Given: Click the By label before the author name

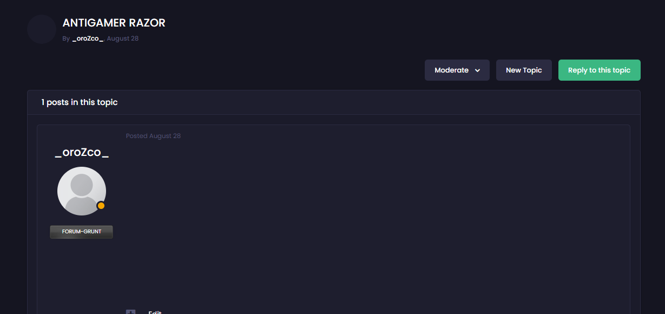Looking at the screenshot, I should (66, 39).
